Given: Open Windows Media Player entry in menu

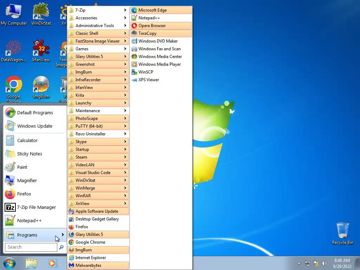Looking at the screenshot, I should 161,64.
